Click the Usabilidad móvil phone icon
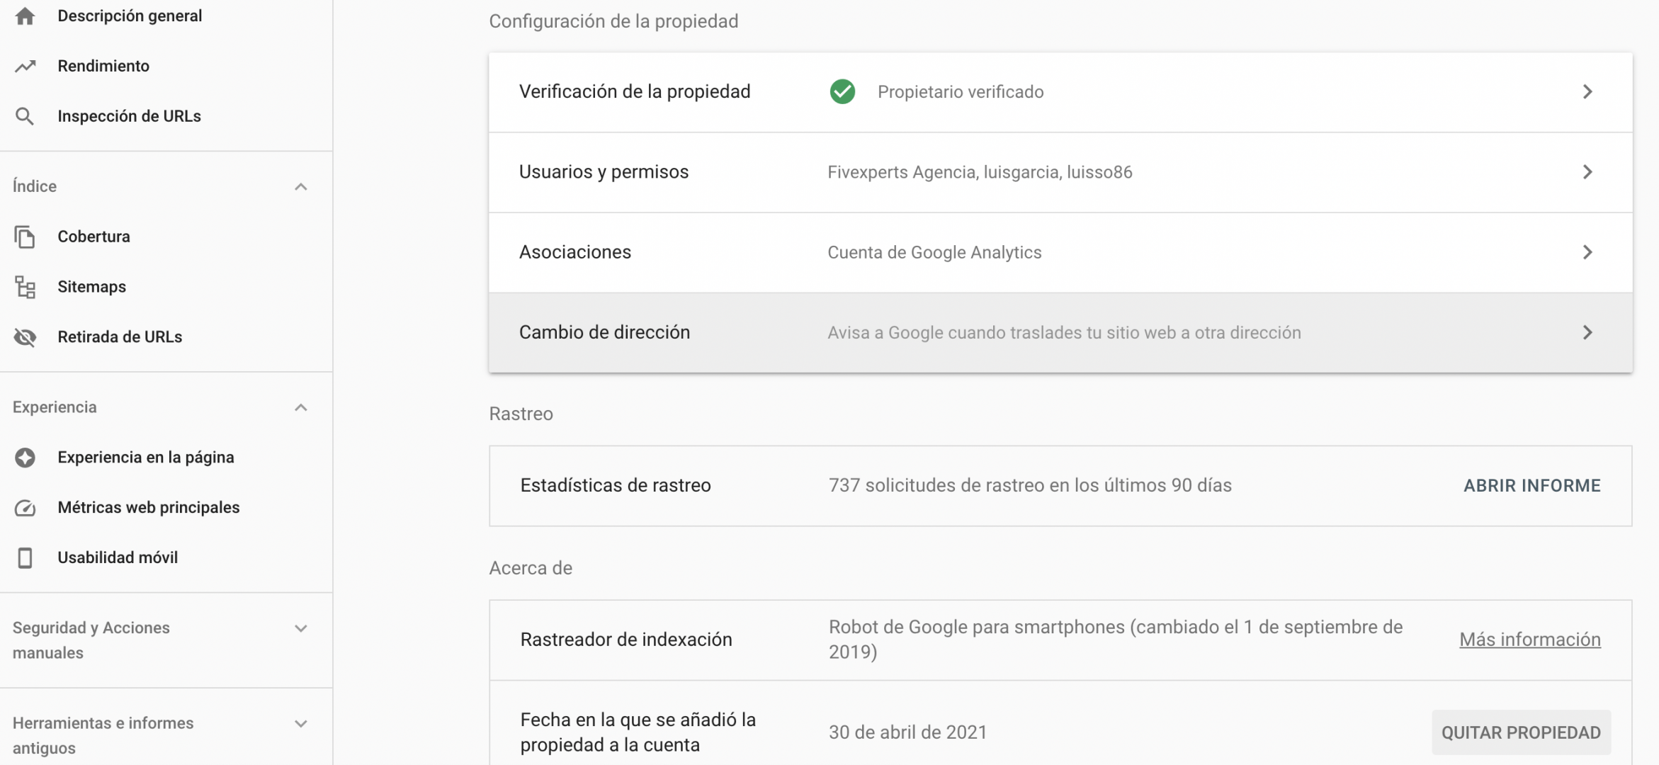The width and height of the screenshot is (1659, 765). pos(25,558)
